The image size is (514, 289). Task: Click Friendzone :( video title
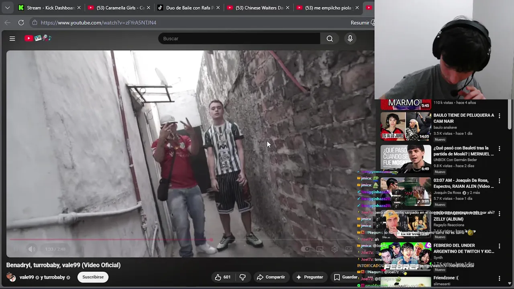(446, 278)
